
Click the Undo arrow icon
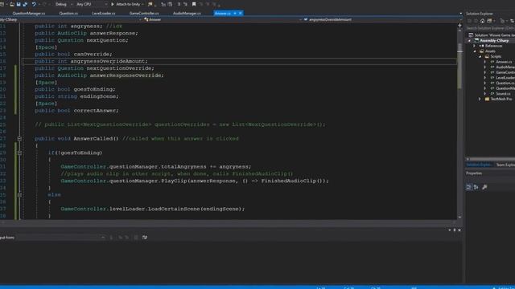(34, 4)
